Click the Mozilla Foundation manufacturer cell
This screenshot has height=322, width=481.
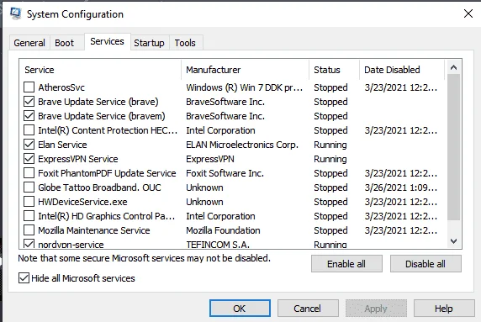[223, 230]
